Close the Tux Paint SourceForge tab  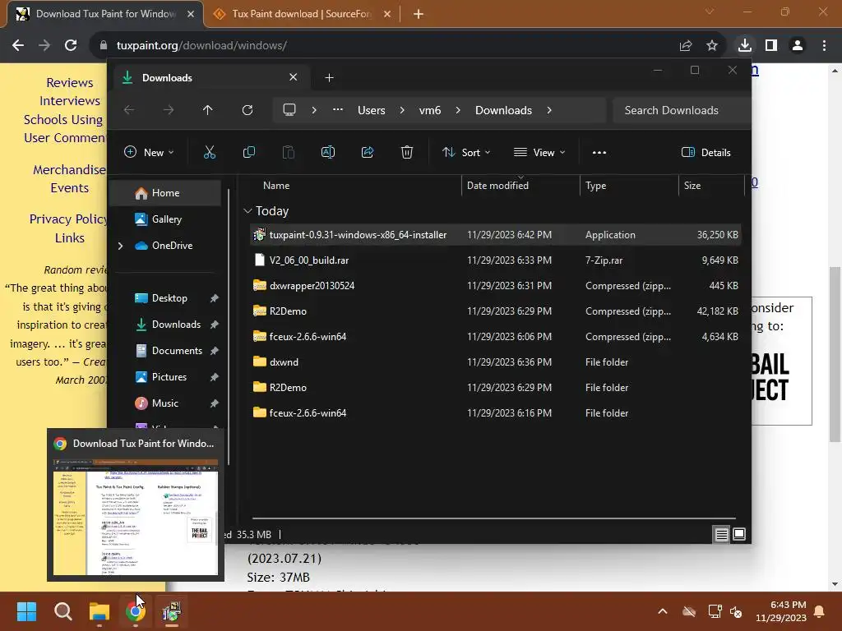point(387,14)
